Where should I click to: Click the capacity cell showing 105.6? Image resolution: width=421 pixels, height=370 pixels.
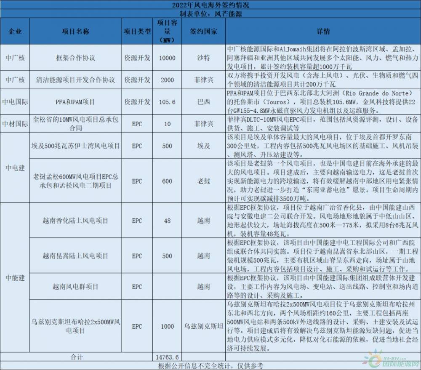click(x=167, y=102)
